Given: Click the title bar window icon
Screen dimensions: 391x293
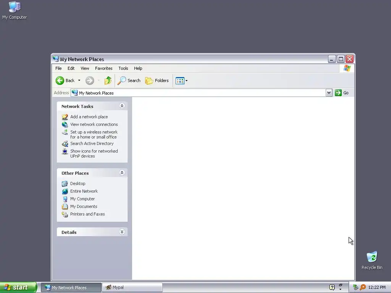Looking at the screenshot, I should pyautogui.click(x=56, y=59).
